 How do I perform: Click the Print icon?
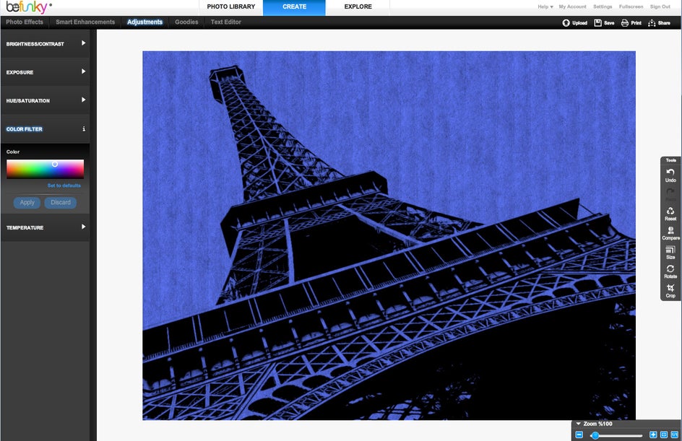tap(625, 22)
